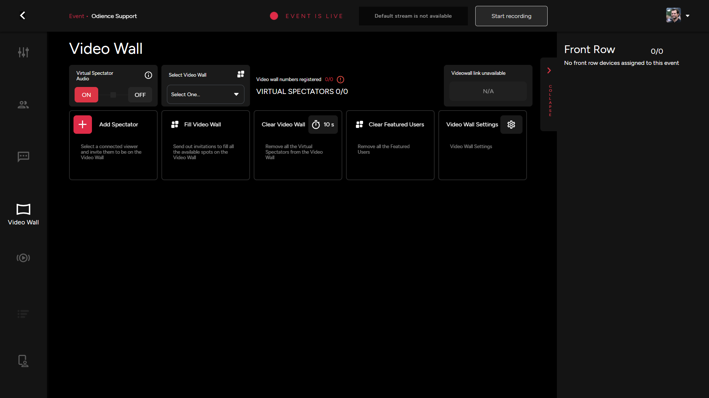The height and width of the screenshot is (398, 709).
Task: Open the audio mixer controls panel
Action: [x=23, y=52]
